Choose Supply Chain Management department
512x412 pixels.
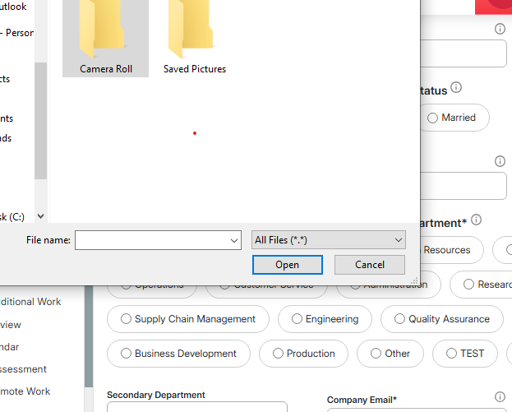pos(187,319)
